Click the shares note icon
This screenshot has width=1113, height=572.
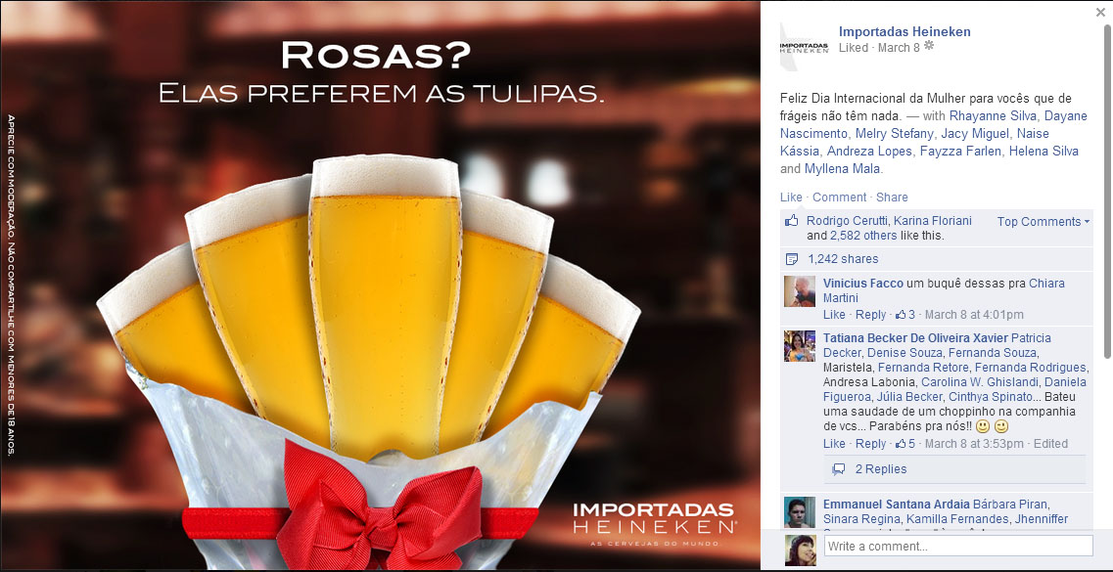click(792, 259)
